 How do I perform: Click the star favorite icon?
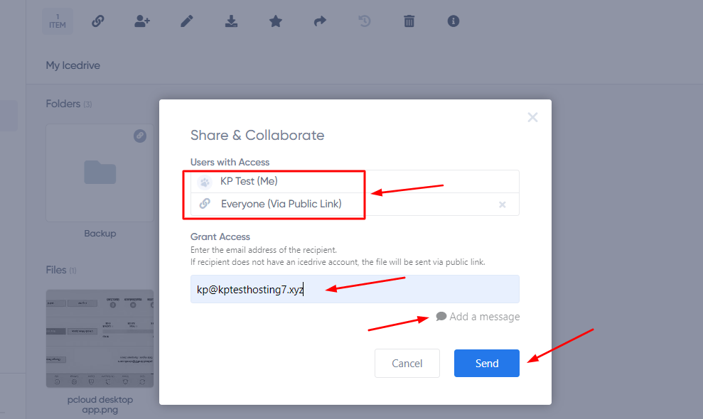[x=275, y=21]
